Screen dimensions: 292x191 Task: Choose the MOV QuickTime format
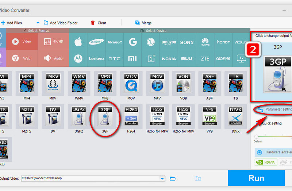tap(131, 84)
